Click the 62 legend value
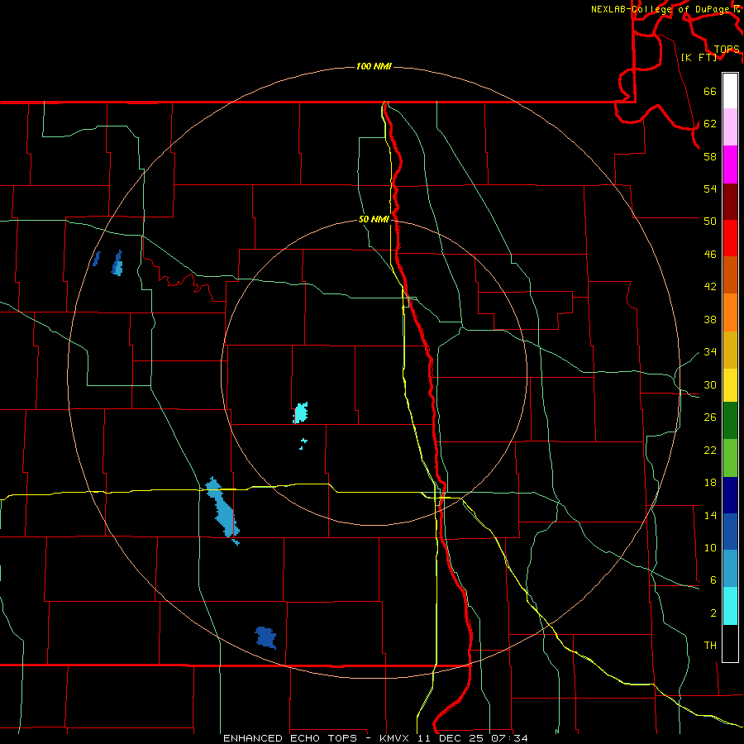The height and width of the screenshot is (744, 744). point(710,124)
